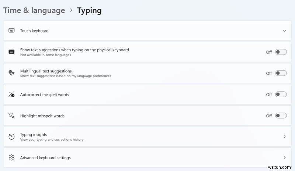Enable Highlight misspelt words toggle
Viewport: 295px width, 171px height.
point(281,115)
